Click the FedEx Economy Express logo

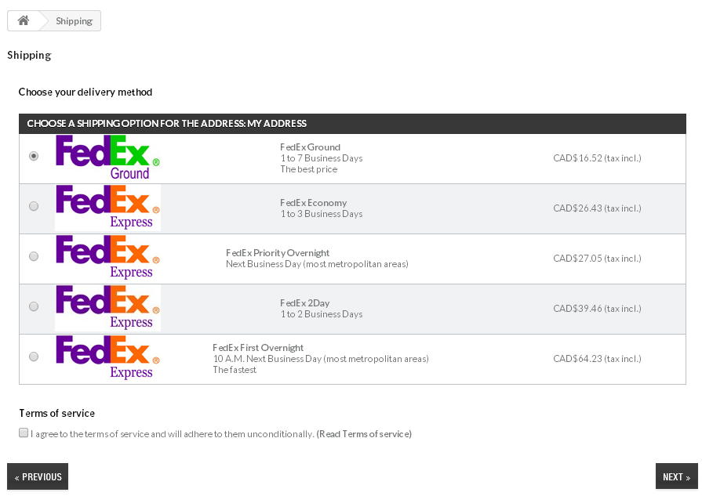coord(107,208)
